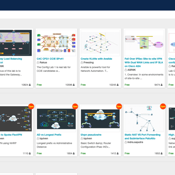Click author name ASR9K on Cisco ASA card
The image size is (175, 175).
click(132, 70)
